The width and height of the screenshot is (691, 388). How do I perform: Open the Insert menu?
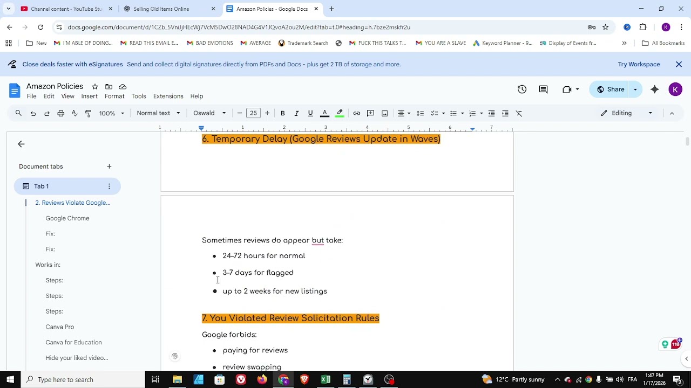(x=89, y=96)
